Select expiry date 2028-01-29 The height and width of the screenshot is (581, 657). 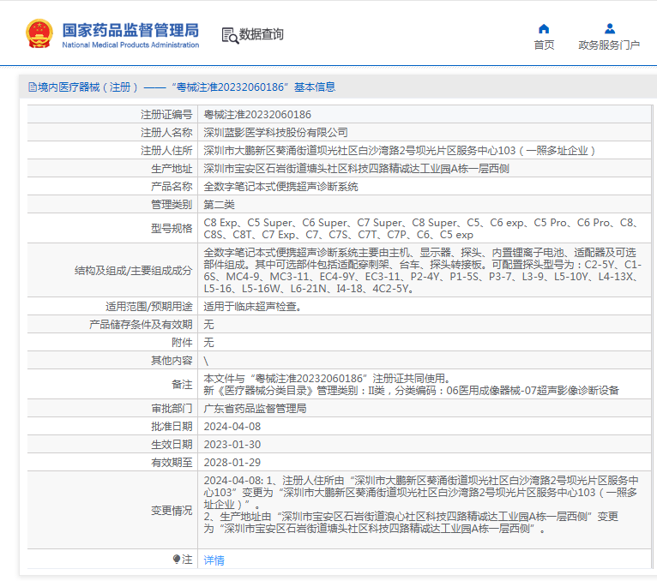(232, 463)
